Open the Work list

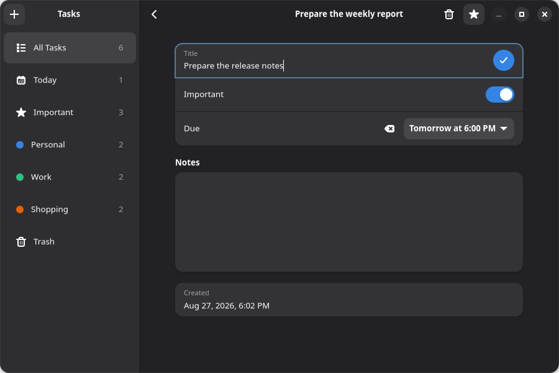click(70, 177)
